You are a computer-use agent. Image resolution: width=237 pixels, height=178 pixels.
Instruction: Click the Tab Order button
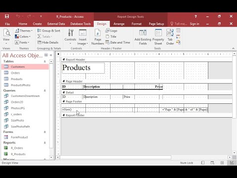[x=170, y=37]
